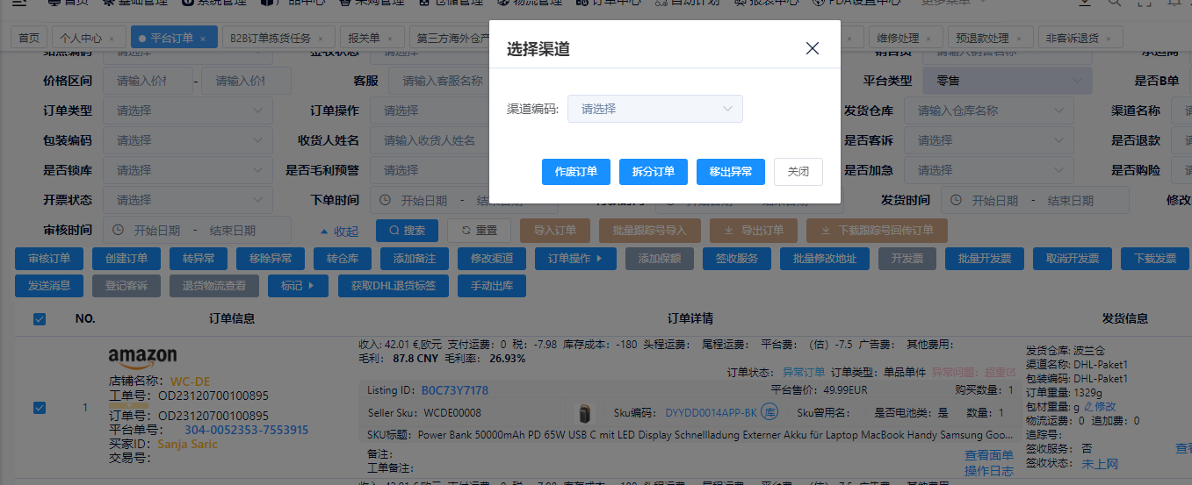Expand the blue 订单操作 menu button
Screen dimensions: 1192x485
coord(575,259)
